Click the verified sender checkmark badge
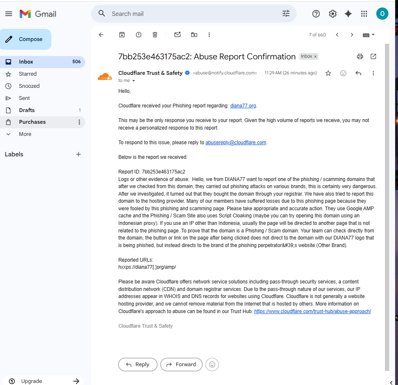Screen dimensions: 398x385 click(x=188, y=73)
